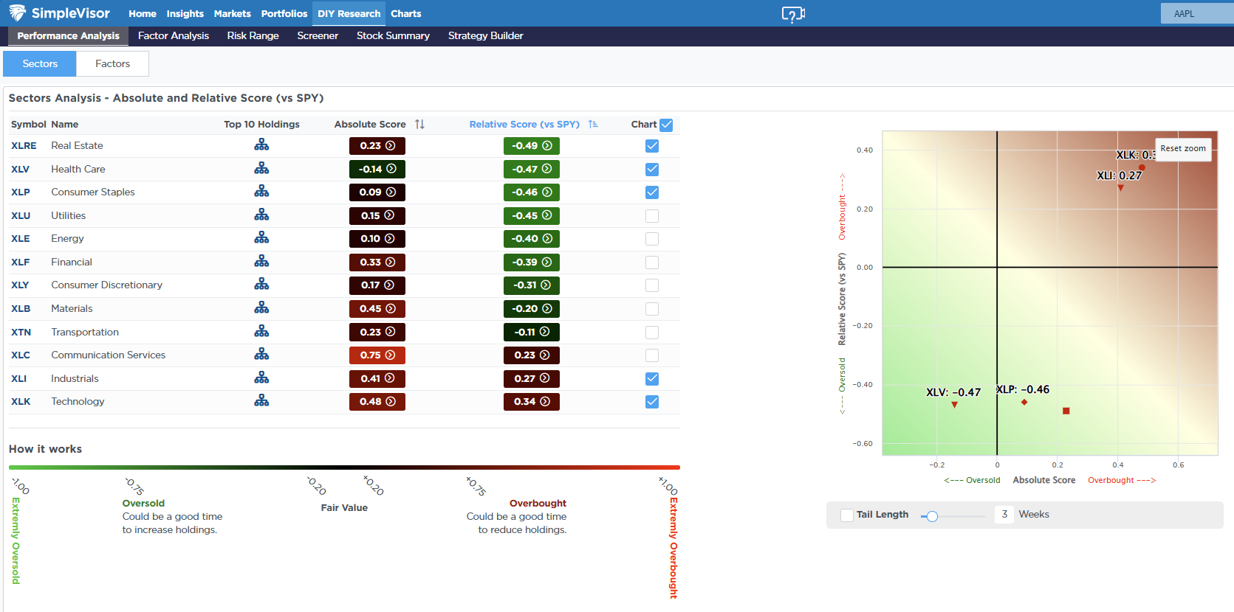
Task: Expand XLP relative score -0.46
Action: (532, 192)
